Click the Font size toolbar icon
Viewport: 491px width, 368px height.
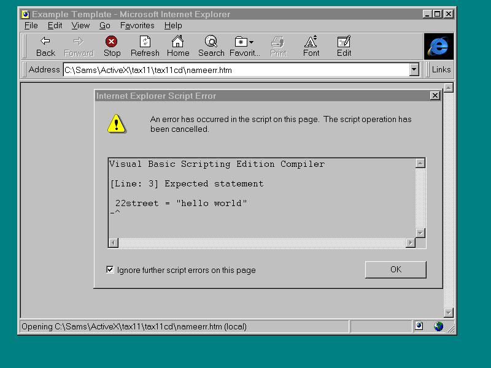tap(311, 42)
